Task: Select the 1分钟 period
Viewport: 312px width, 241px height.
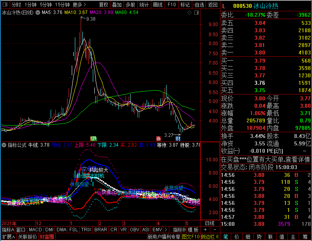Action: 30,5
